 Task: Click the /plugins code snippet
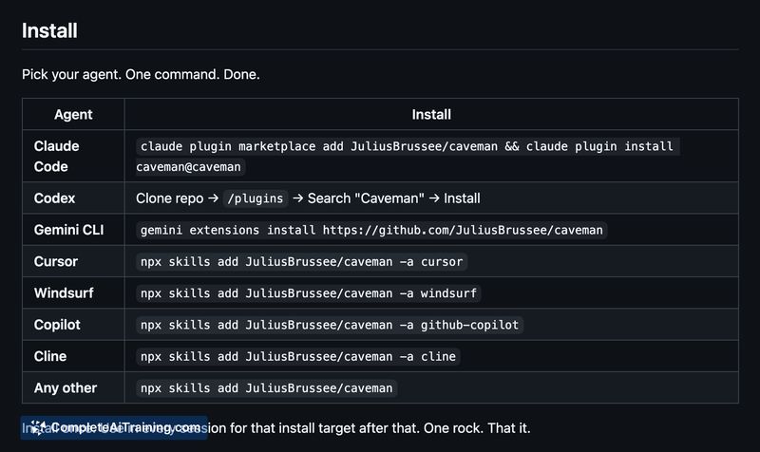tap(254, 198)
